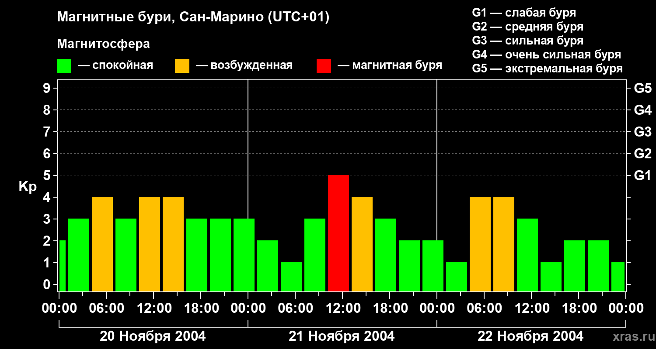This screenshot has height=349, width=656.
Task: Select the red Kp 5 storm bar
Action: (338, 233)
